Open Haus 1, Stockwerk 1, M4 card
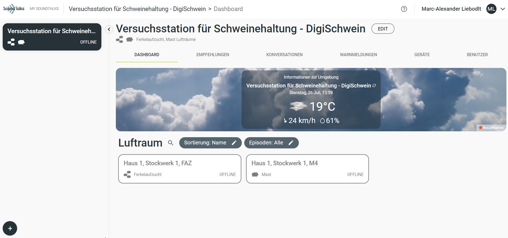The width and height of the screenshot is (508, 238). [307, 169]
